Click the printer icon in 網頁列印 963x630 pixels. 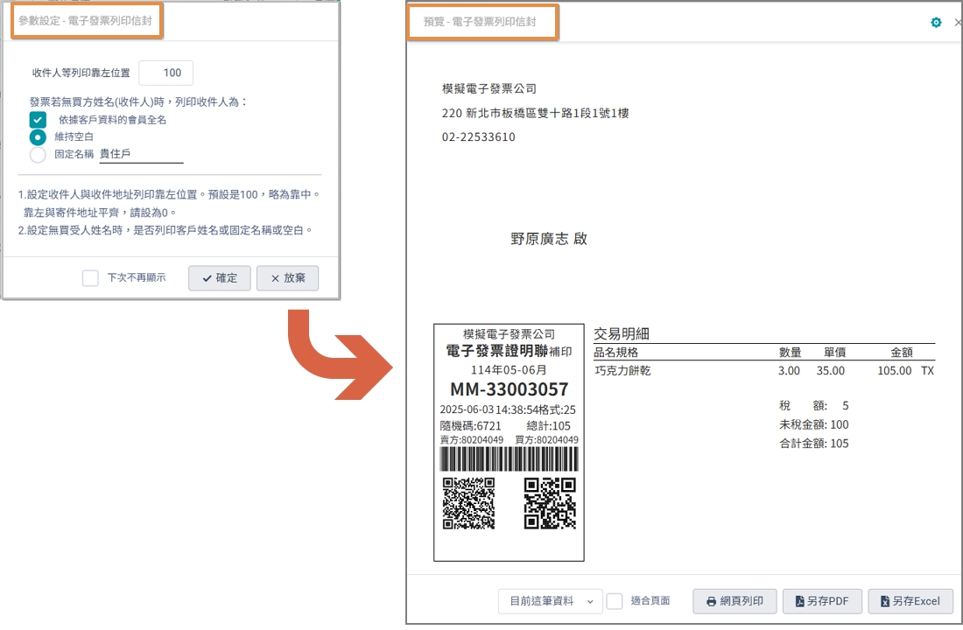[x=711, y=602]
